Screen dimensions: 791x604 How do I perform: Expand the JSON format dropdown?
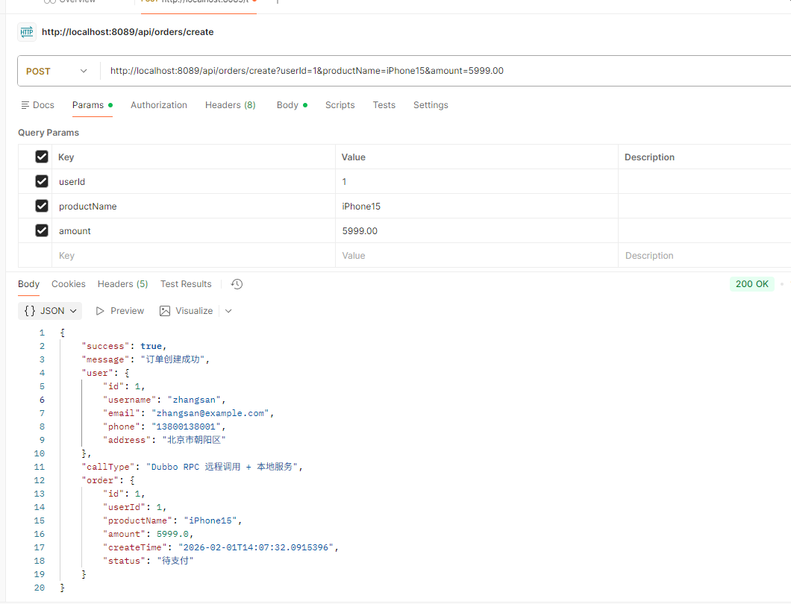coord(51,311)
